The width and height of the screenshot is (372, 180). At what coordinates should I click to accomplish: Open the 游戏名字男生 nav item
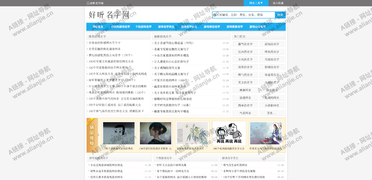166,27
